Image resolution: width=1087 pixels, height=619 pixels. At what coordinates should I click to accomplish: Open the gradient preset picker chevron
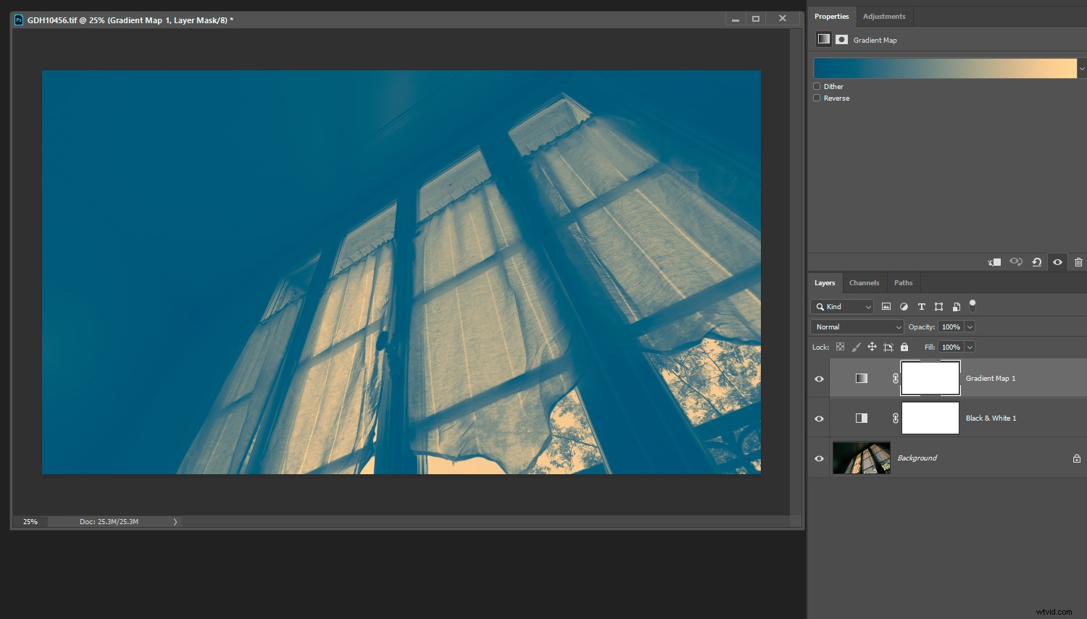pos(1082,67)
